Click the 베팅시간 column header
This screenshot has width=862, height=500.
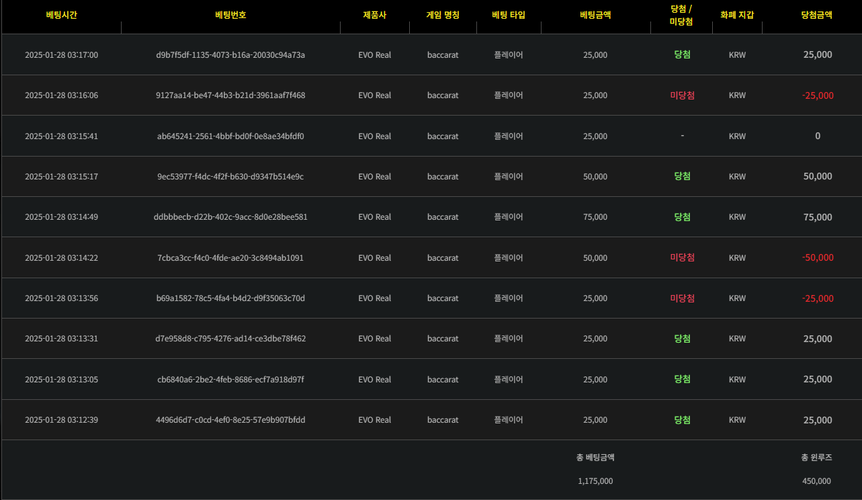coord(61,15)
